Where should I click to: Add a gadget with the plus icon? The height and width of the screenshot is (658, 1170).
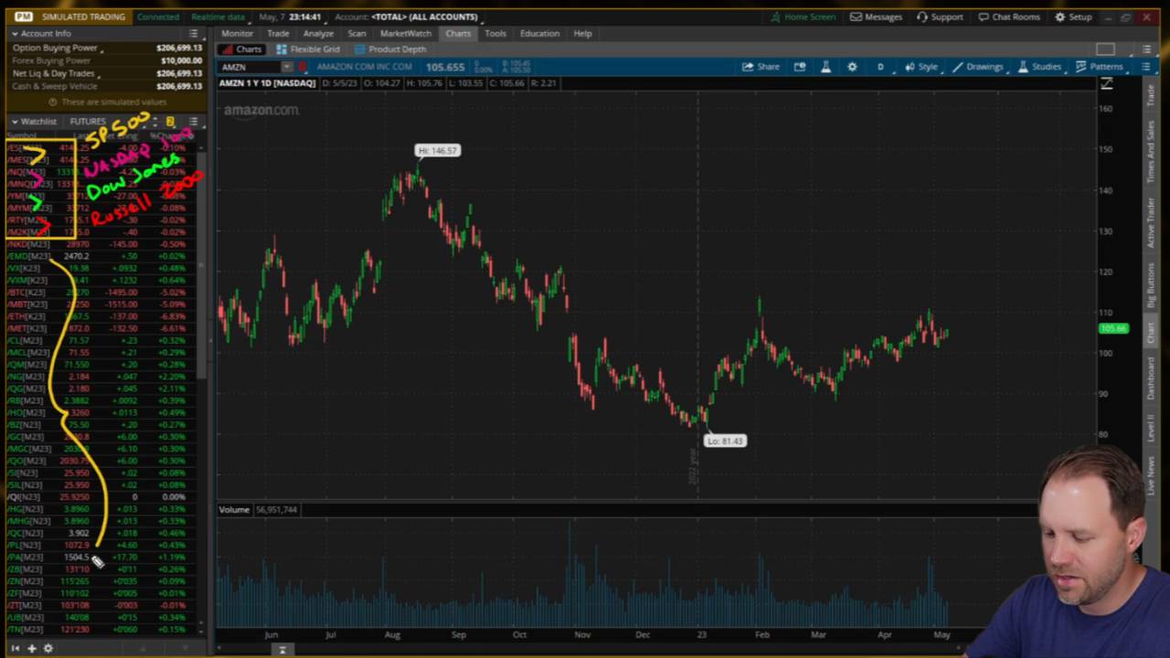pyautogui.click(x=31, y=648)
